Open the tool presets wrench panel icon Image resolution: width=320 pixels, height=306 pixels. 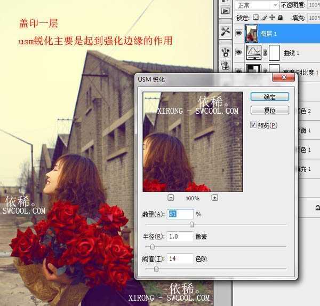(x=225, y=31)
